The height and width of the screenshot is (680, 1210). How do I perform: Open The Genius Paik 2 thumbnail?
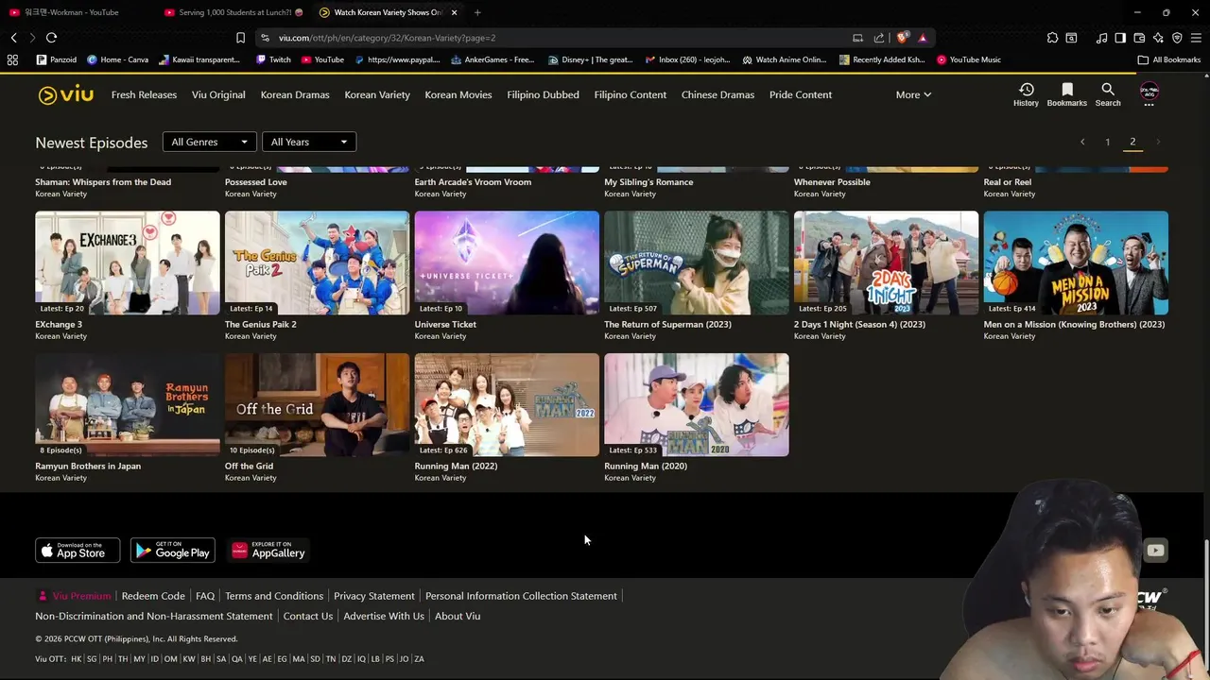317,263
